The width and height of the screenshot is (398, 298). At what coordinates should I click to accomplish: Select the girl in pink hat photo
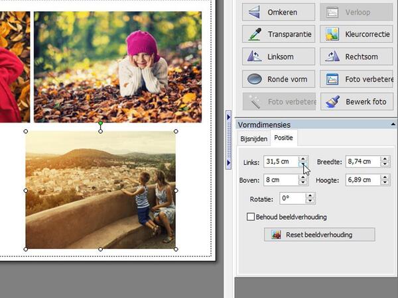[x=117, y=66]
